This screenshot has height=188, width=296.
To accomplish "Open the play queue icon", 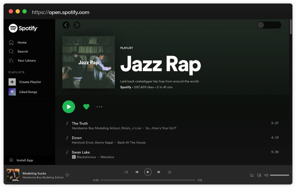I will [x=252, y=175].
